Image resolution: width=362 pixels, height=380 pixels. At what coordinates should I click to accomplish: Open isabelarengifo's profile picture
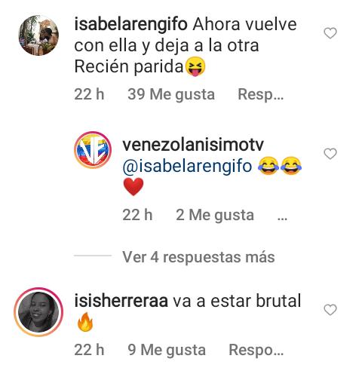[x=38, y=35]
